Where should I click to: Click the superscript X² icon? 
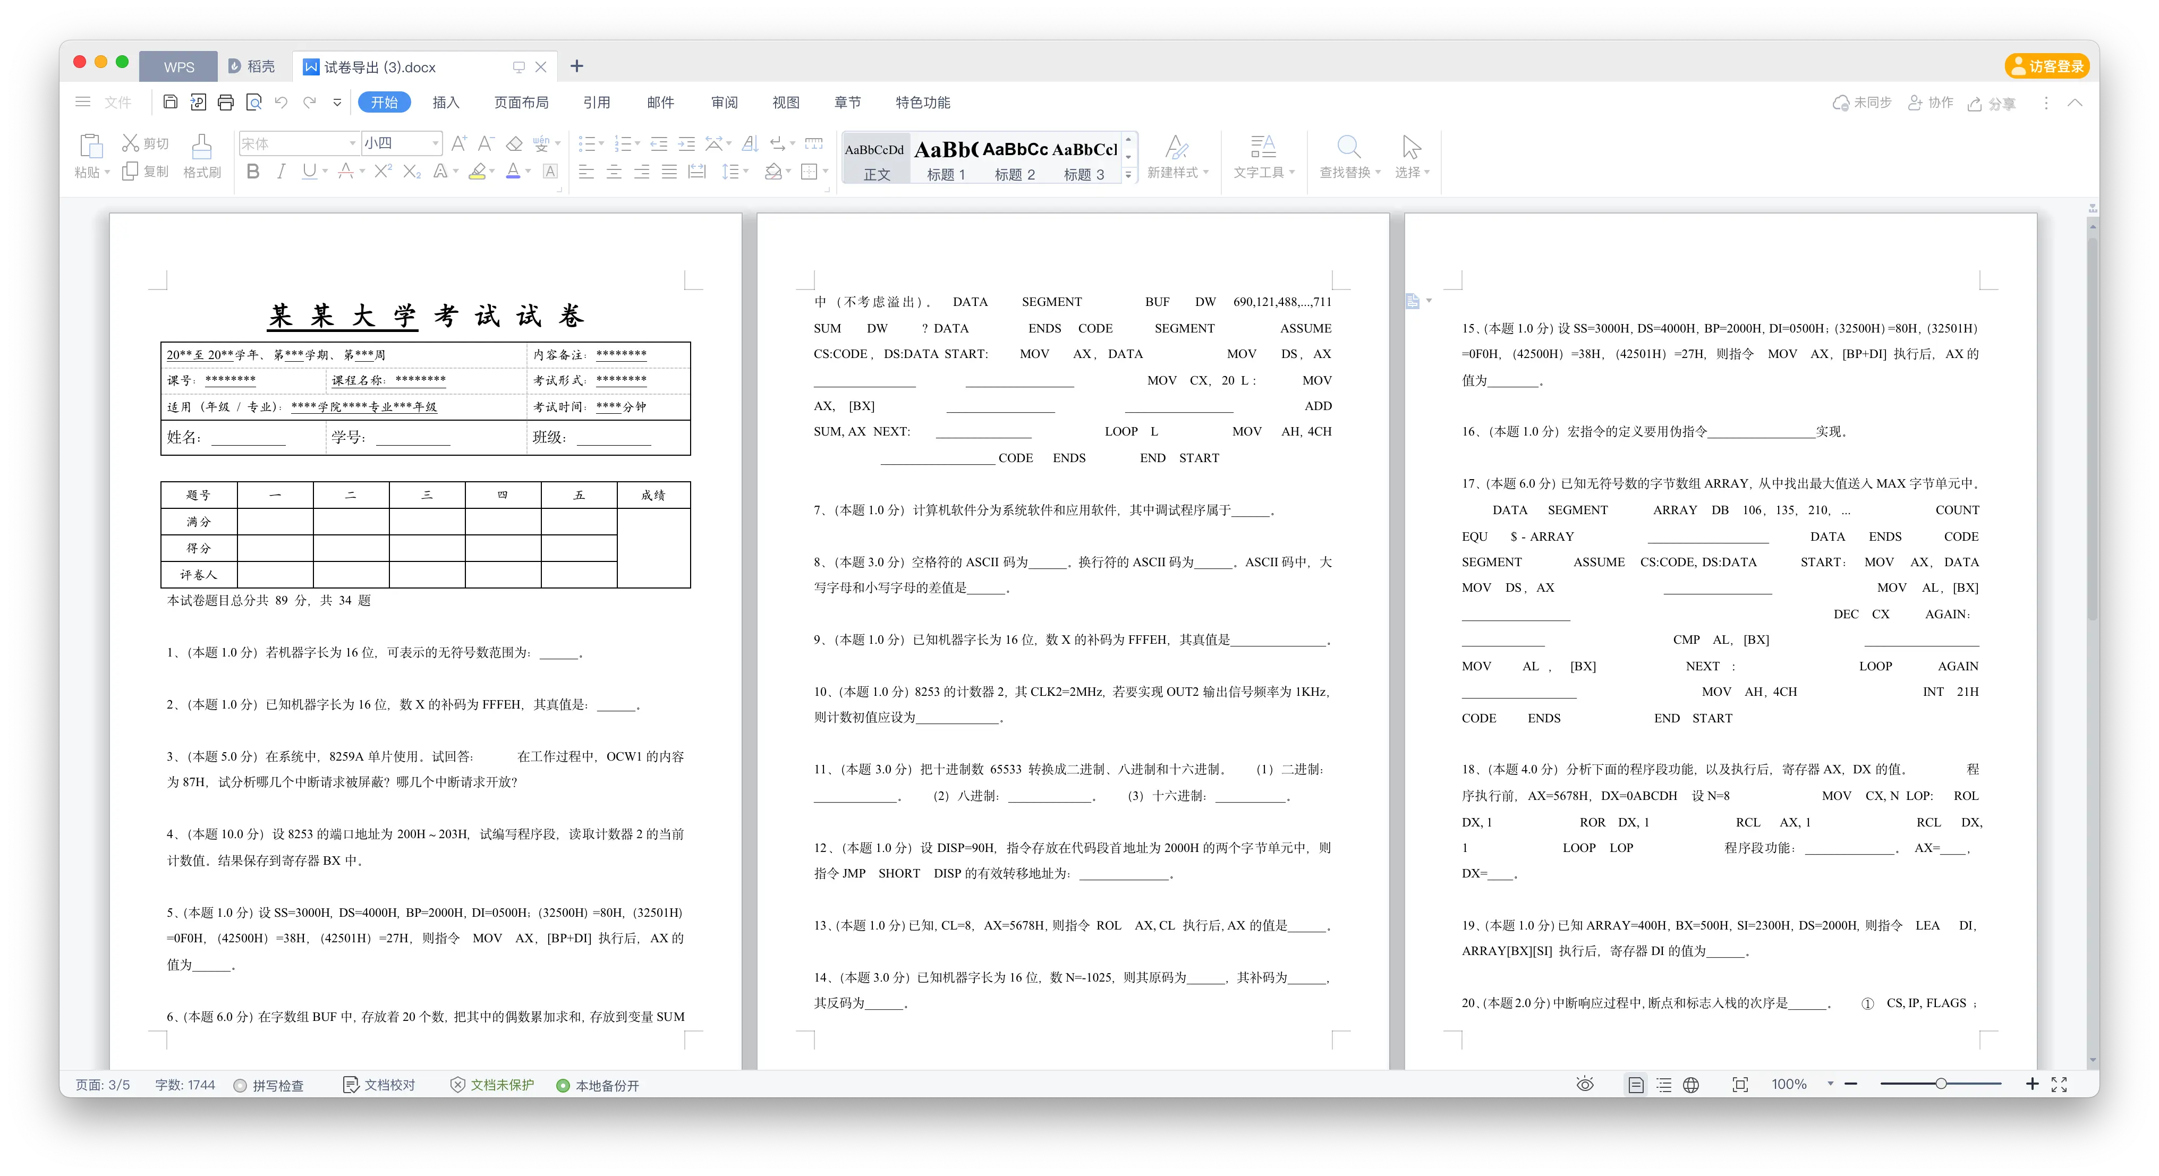382,172
